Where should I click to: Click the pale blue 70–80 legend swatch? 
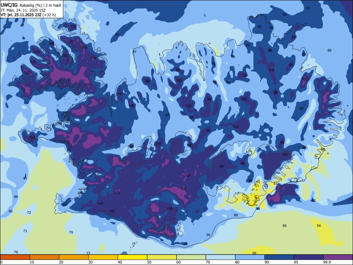220,257
